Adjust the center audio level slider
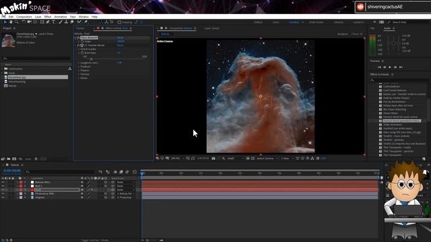The image size is (431, 242). click(x=393, y=43)
